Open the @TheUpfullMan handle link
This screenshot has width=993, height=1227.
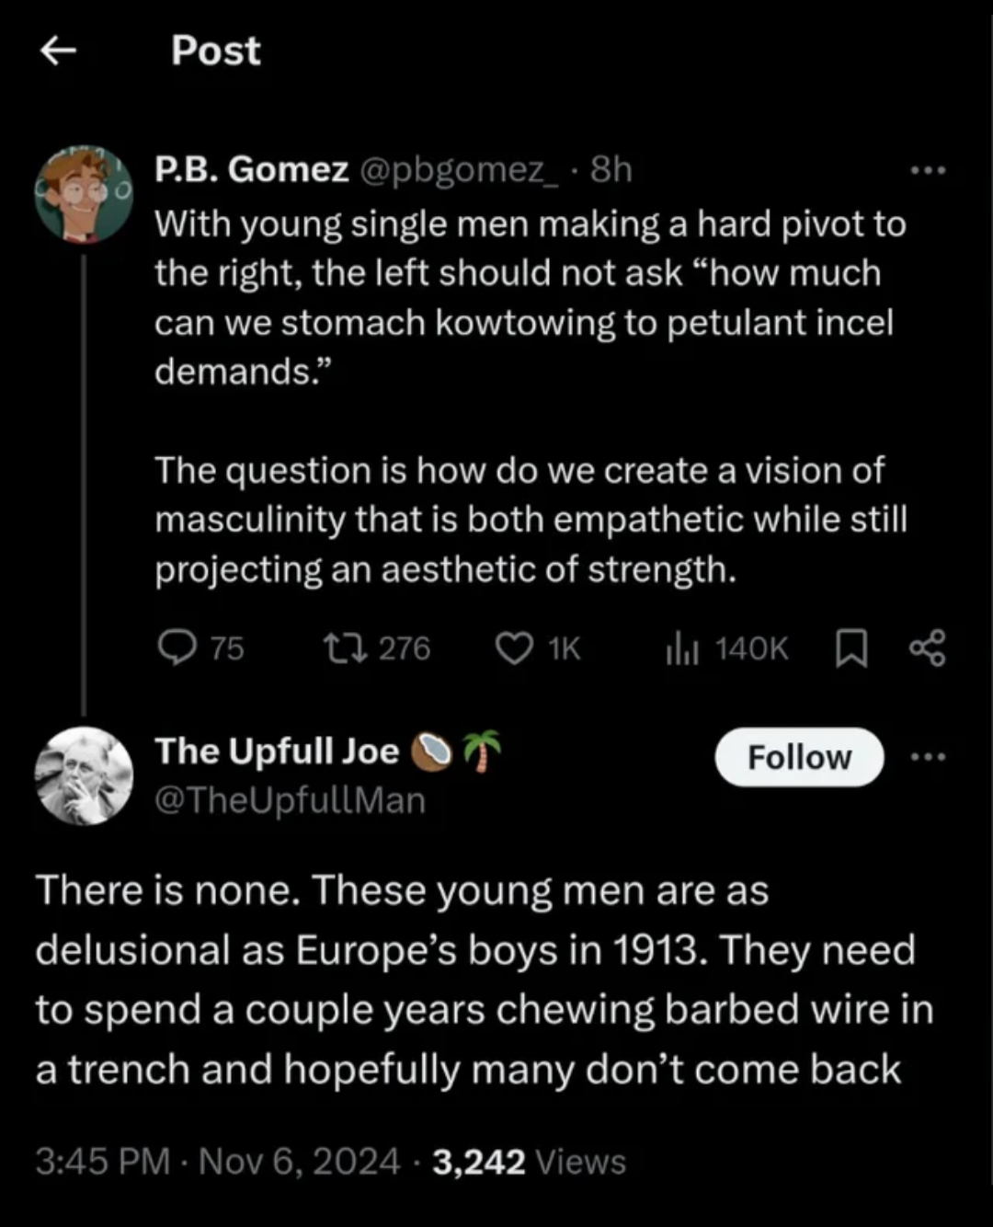point(290,800)
